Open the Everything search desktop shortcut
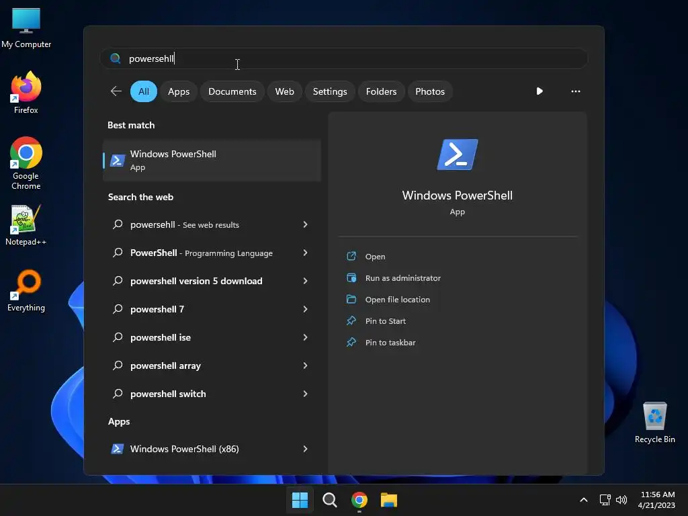The height and width of the screenshot is (516, 688). click(26, 290)
